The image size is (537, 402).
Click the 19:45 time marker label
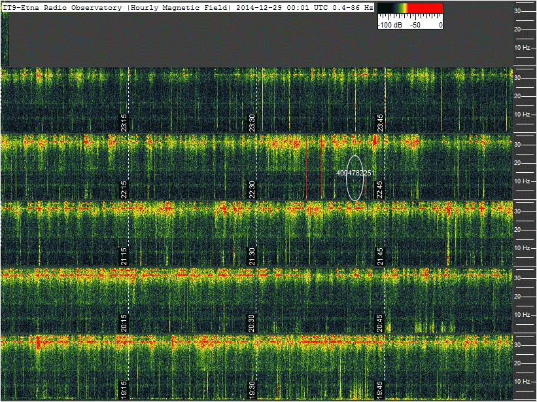(x=380, y=388)
